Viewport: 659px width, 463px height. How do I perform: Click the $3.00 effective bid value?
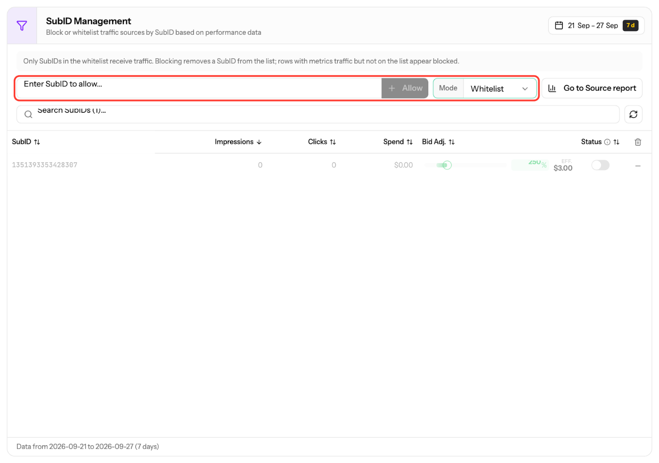(x=563, y=168)
